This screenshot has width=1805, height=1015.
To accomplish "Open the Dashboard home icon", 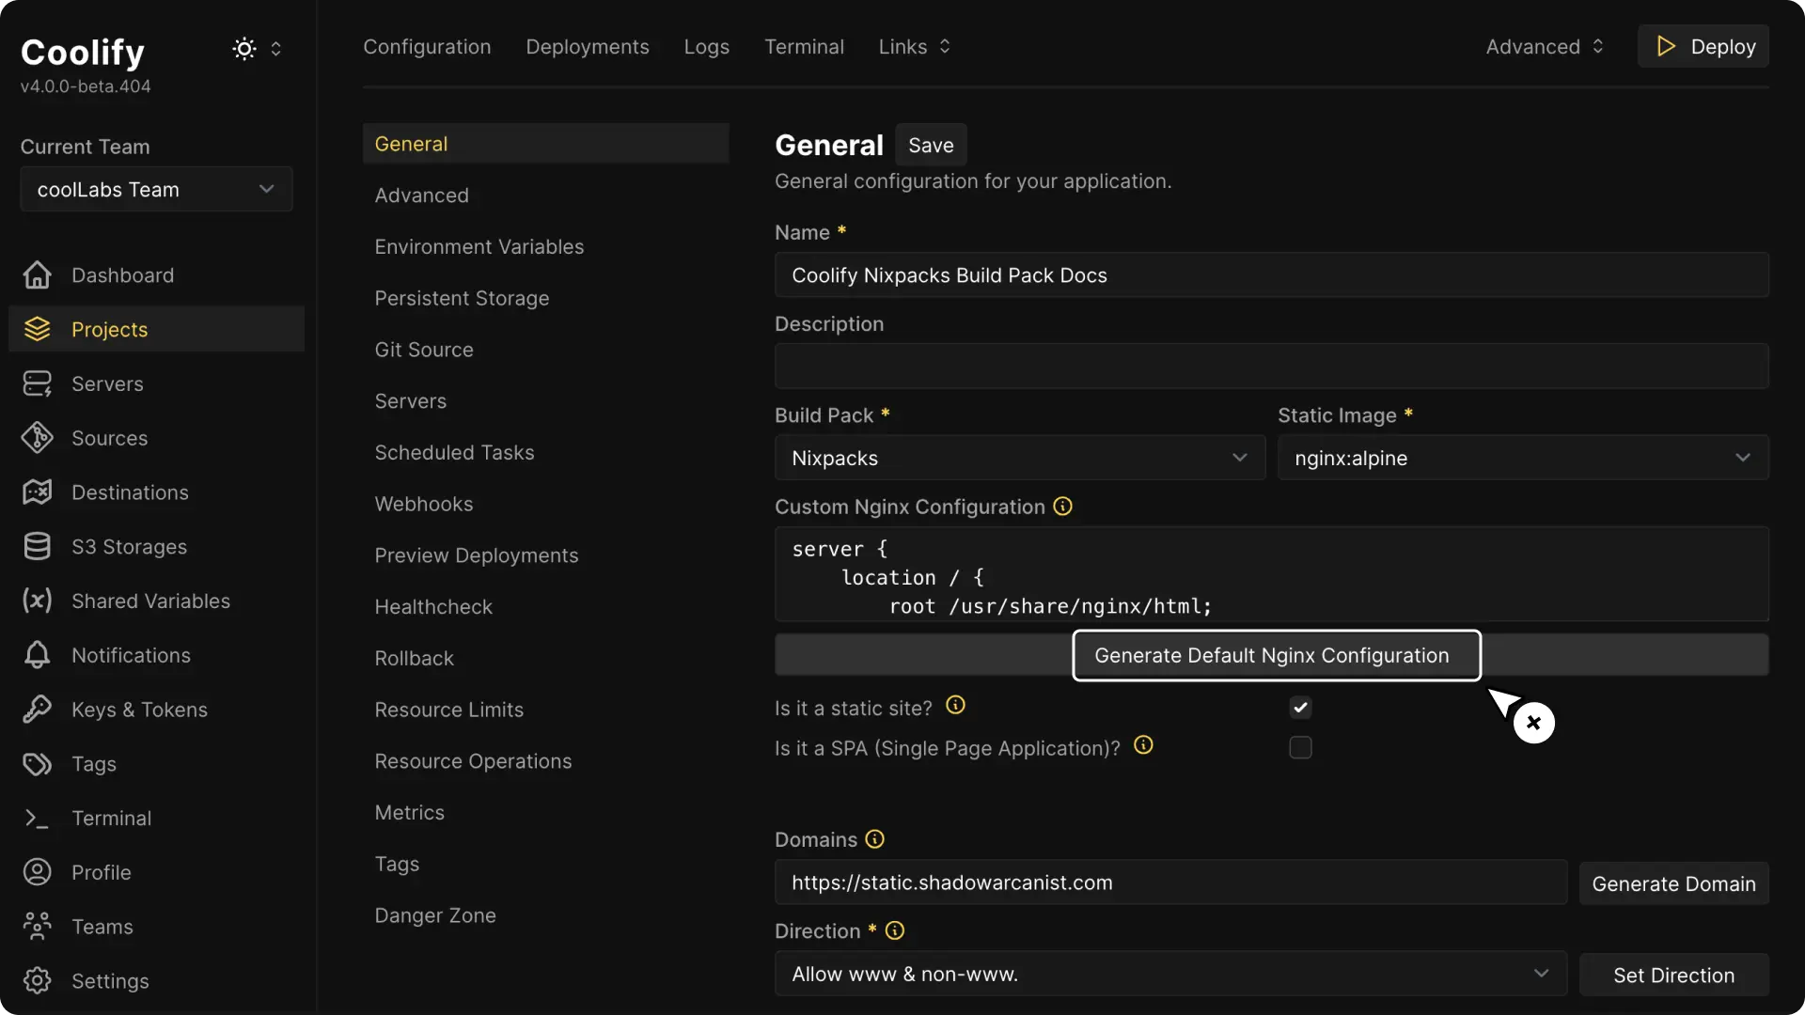I will pos(37,274).
